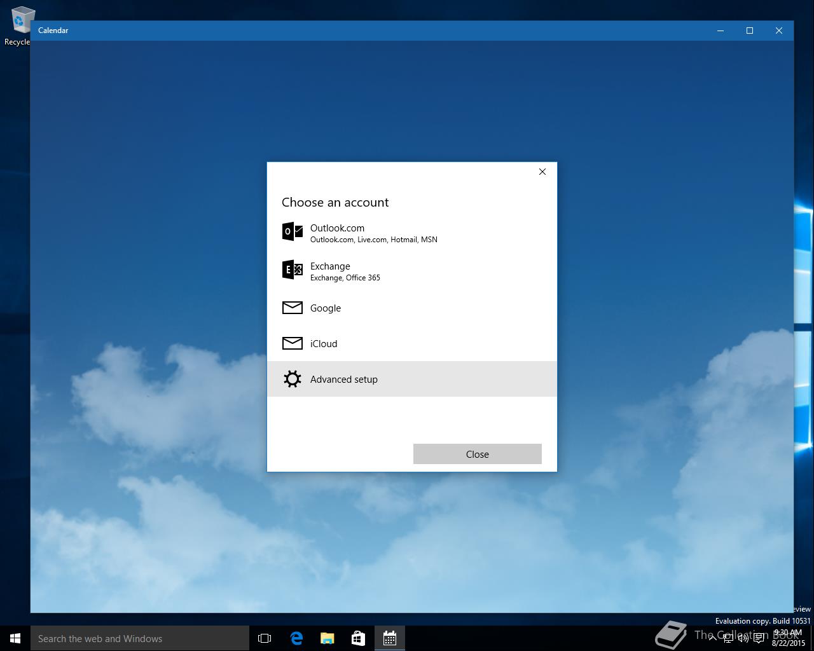Open the network status tray icon
Viewport: 814px width, 651px height.
pyautogui.click(x=728, y=638)
